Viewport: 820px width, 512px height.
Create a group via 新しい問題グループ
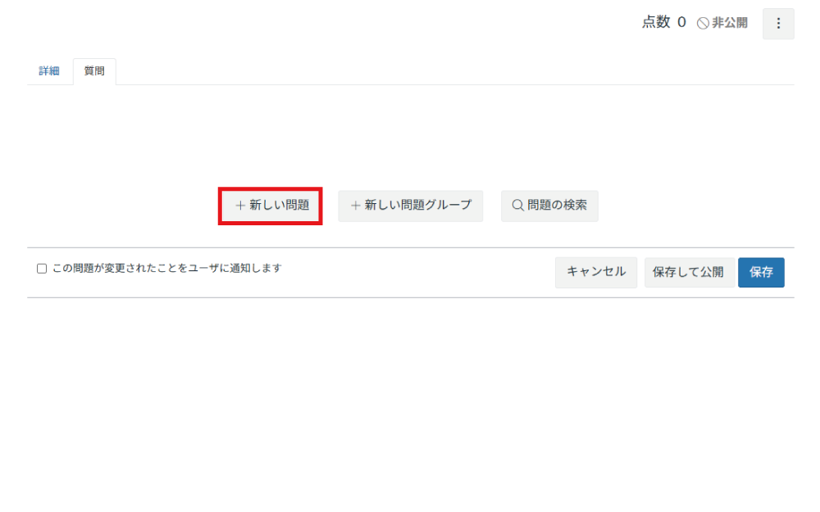[411, 206]
